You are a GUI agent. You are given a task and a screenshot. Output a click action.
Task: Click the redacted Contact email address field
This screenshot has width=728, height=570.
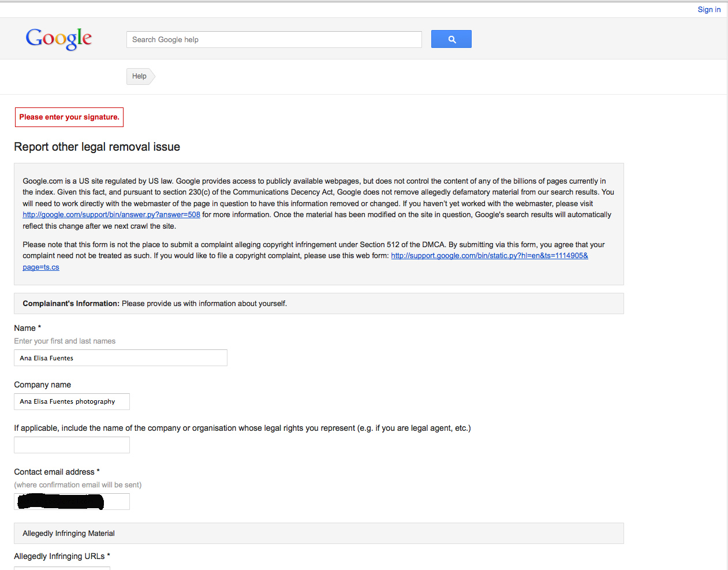point(72,502)
